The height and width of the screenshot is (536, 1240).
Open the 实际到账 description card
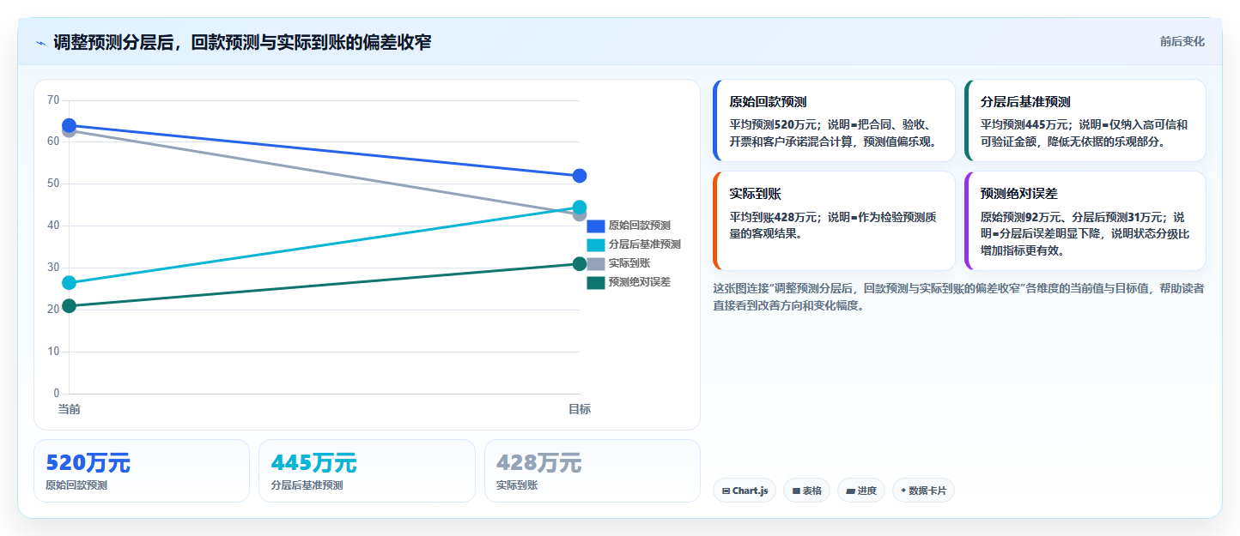(x=834, y=220)
